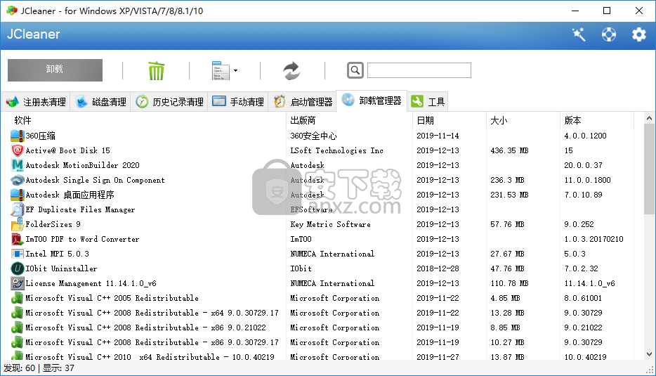Viewport: 656px width, 376px height.
Task: Click Visual C++ 2008 x86 9.0.21022 icon
Action: click(x=17, y=328)
